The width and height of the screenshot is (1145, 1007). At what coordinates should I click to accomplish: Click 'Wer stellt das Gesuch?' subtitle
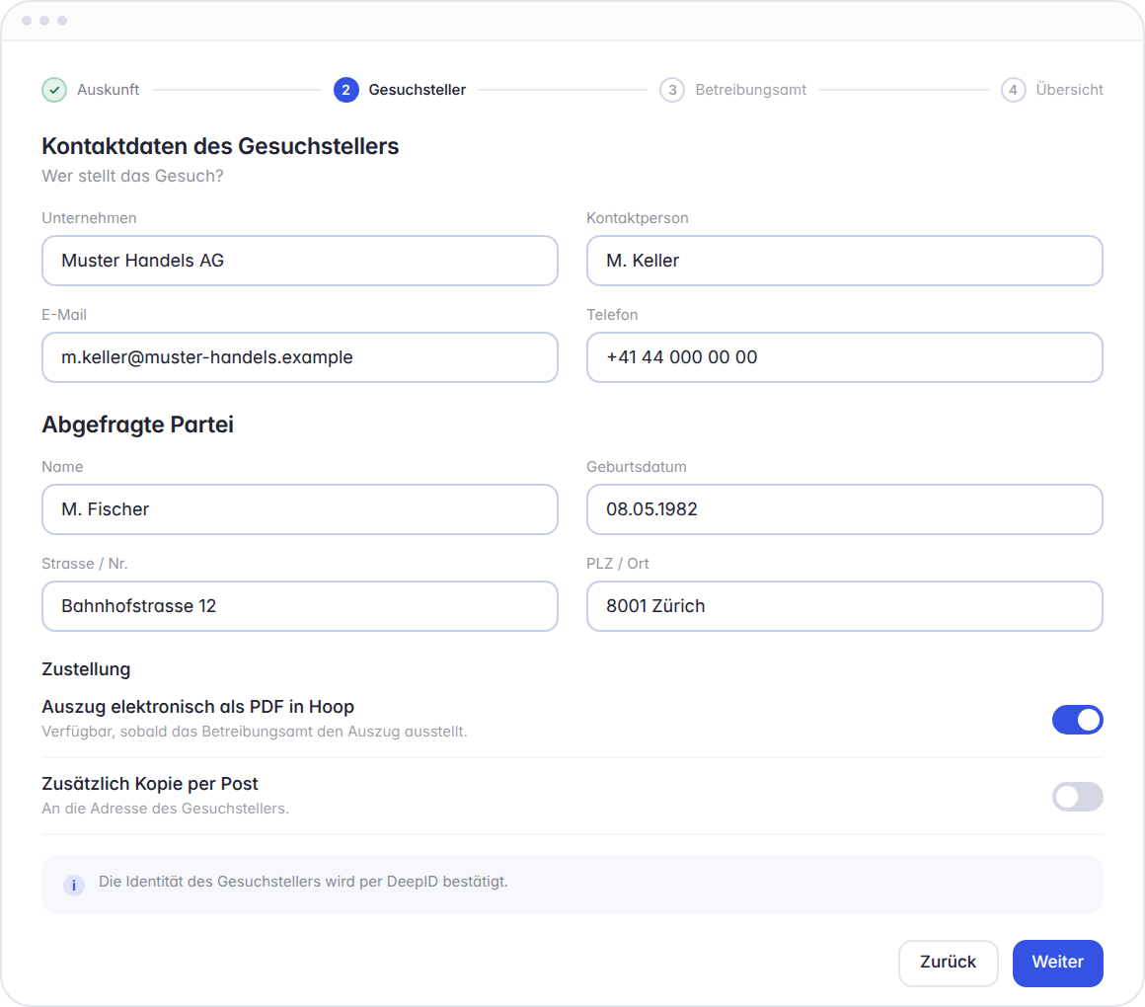[133, 176]
